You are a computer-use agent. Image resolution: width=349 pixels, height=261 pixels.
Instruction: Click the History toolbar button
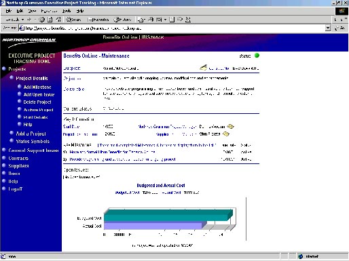122,20
